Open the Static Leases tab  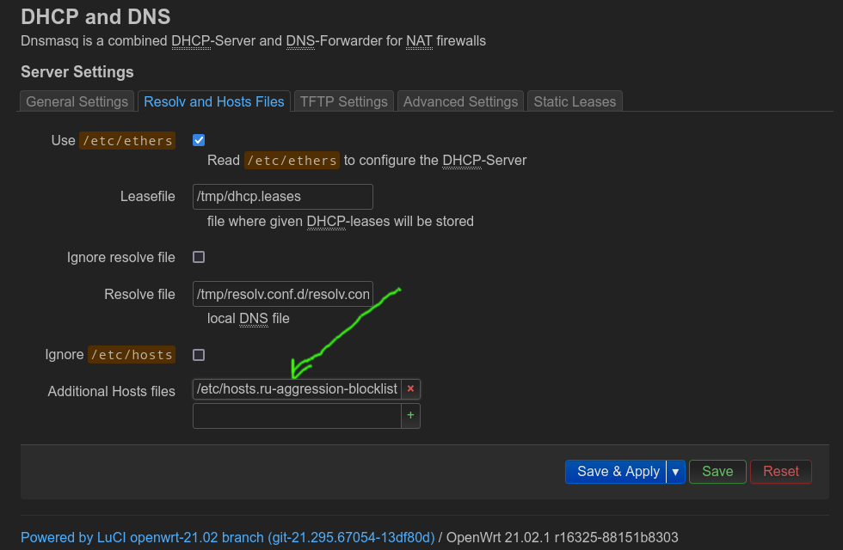coord(575,101)
